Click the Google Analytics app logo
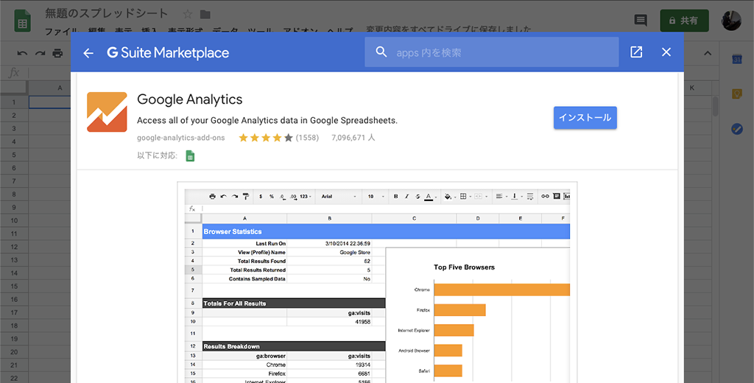Screen dimensions: 754x383 [x=107, y=112]
